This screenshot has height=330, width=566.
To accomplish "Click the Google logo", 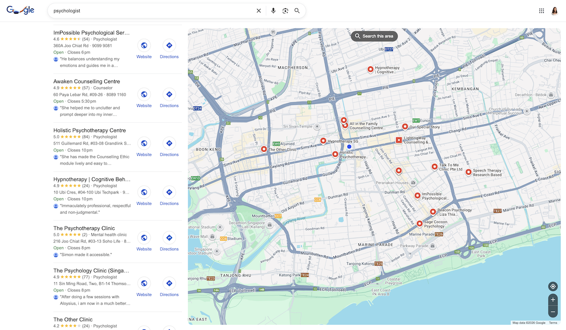I will (x=20, y=10).
